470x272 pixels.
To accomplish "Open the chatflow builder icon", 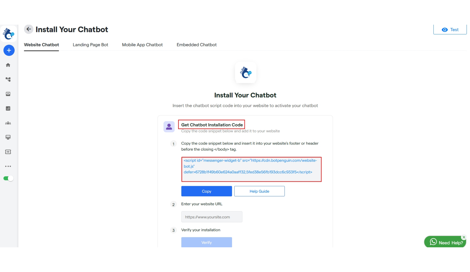I will 8,79.
